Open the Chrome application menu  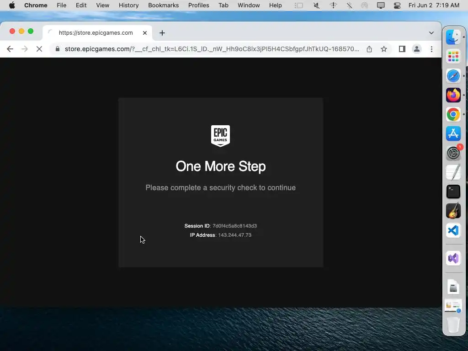click(x=36, y=5)
